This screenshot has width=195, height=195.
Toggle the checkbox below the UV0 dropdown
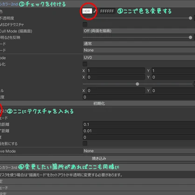click(x=85, y=64)
